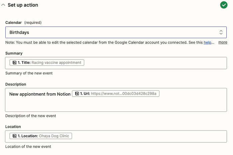Click the Notion icon in Url pill
Image resolution: width=233 pixels, height=155 pixels.
77,94
